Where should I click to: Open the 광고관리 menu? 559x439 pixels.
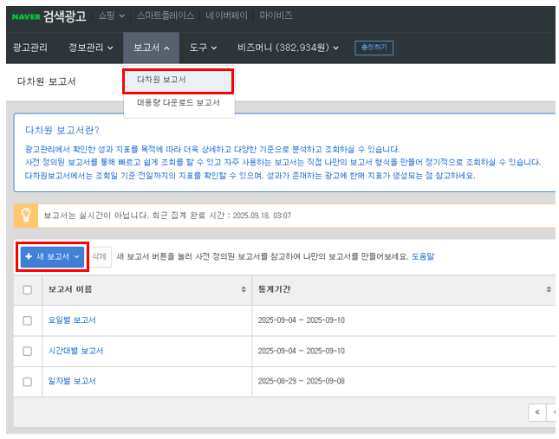click(x=30, y=48)
